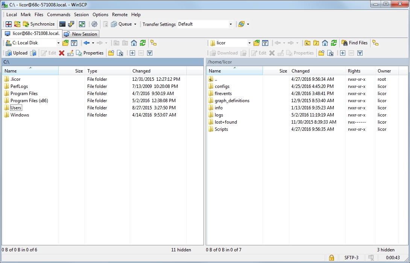Screen dimensions: 410x263
Task: Go to remote parent directory icon
Action: (x=308, y=43)
